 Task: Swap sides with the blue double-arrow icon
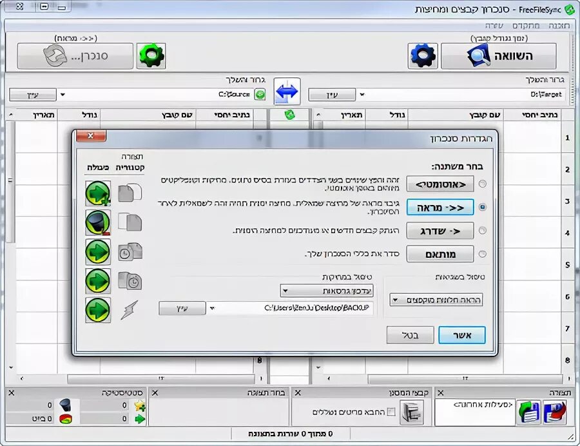coord(287,91)
